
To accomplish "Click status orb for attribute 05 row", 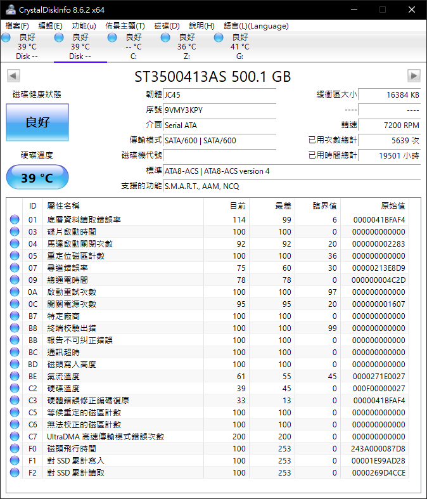I will (15, 256).
